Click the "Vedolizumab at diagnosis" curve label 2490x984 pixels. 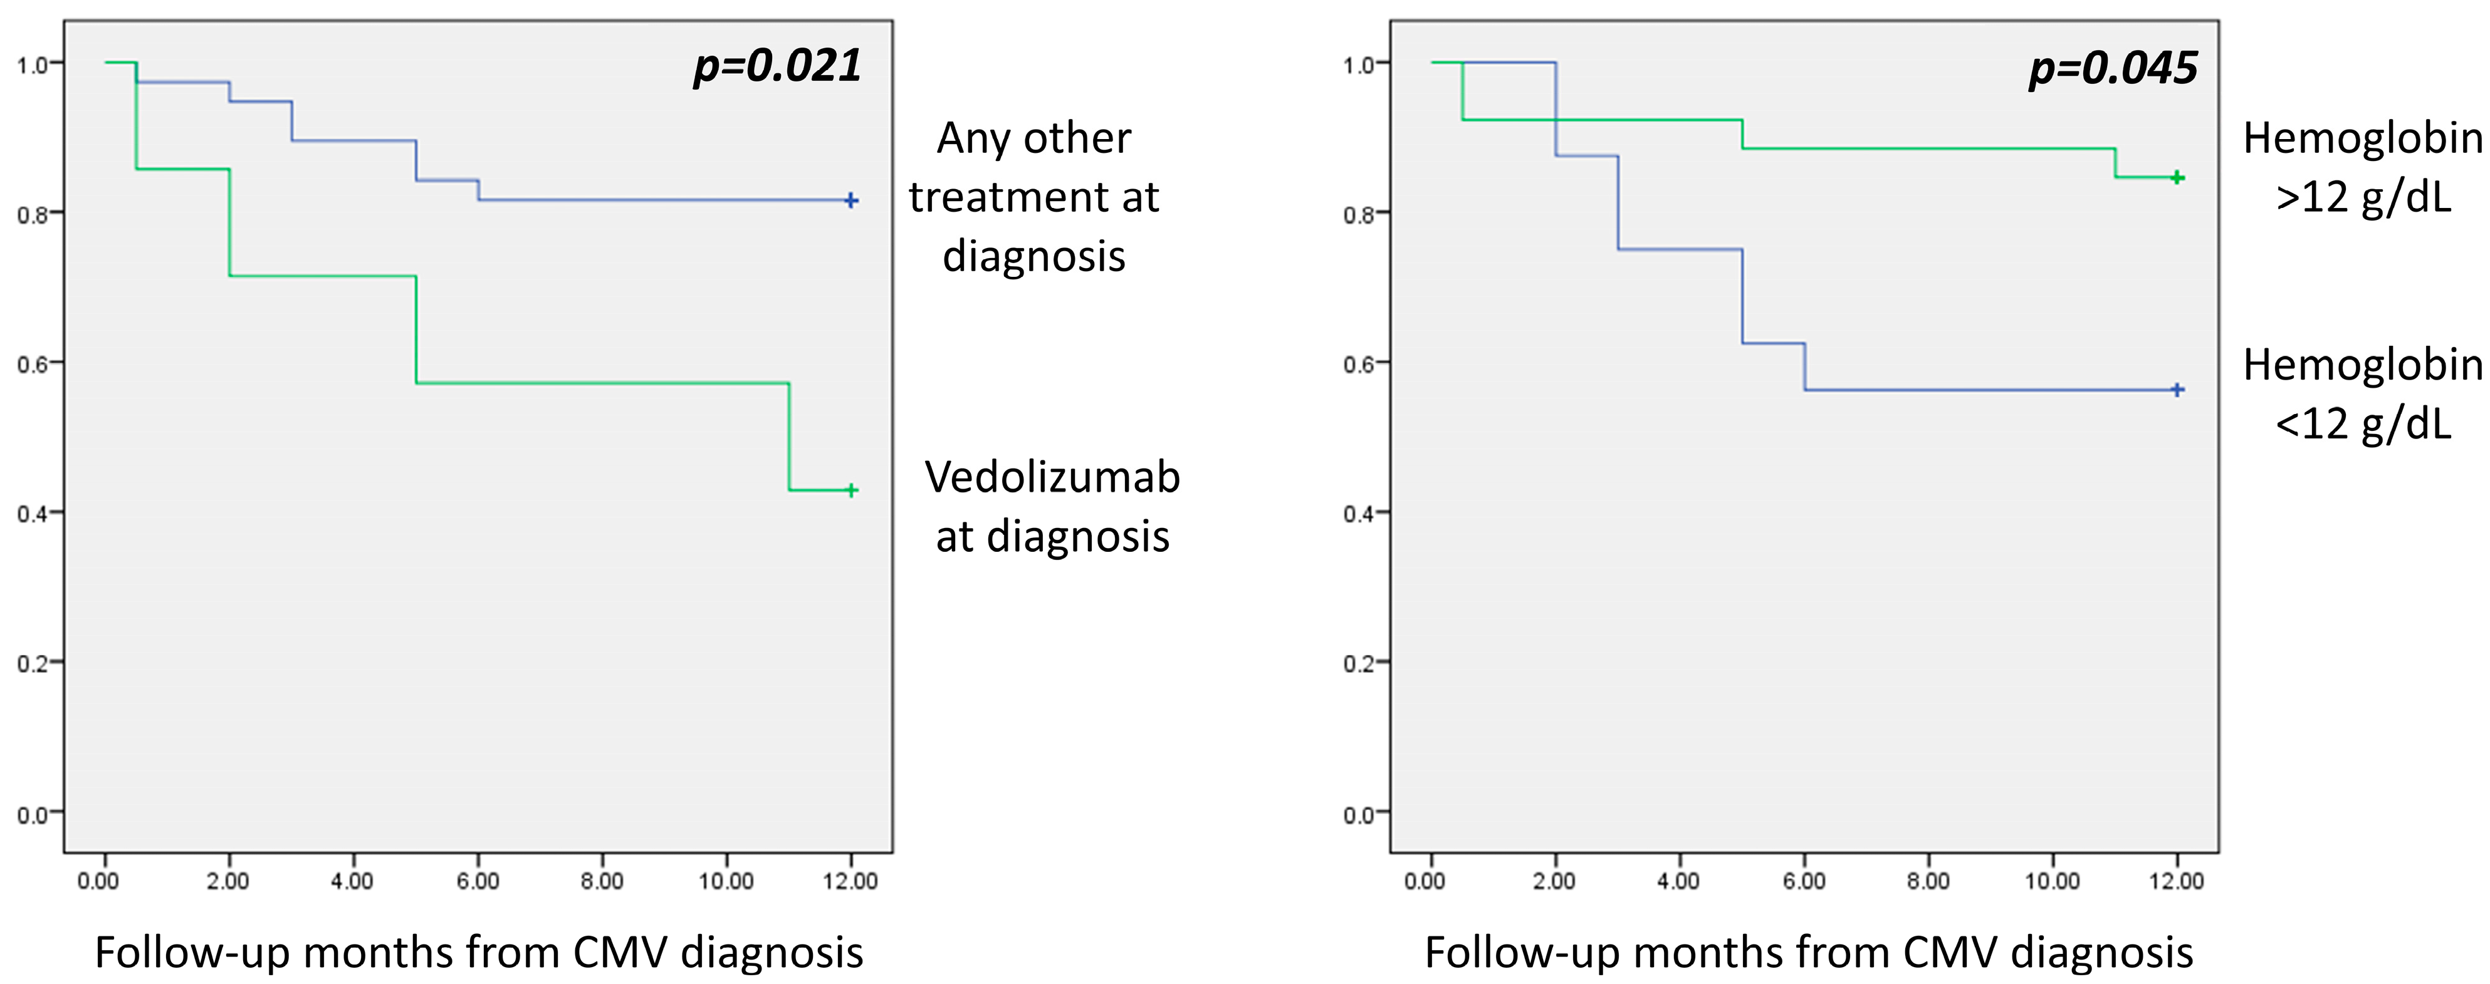[x=1053, y=506]
